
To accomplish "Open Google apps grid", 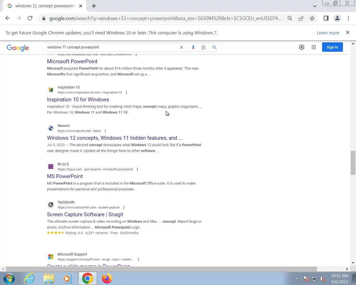I will (x=314, y=47).
